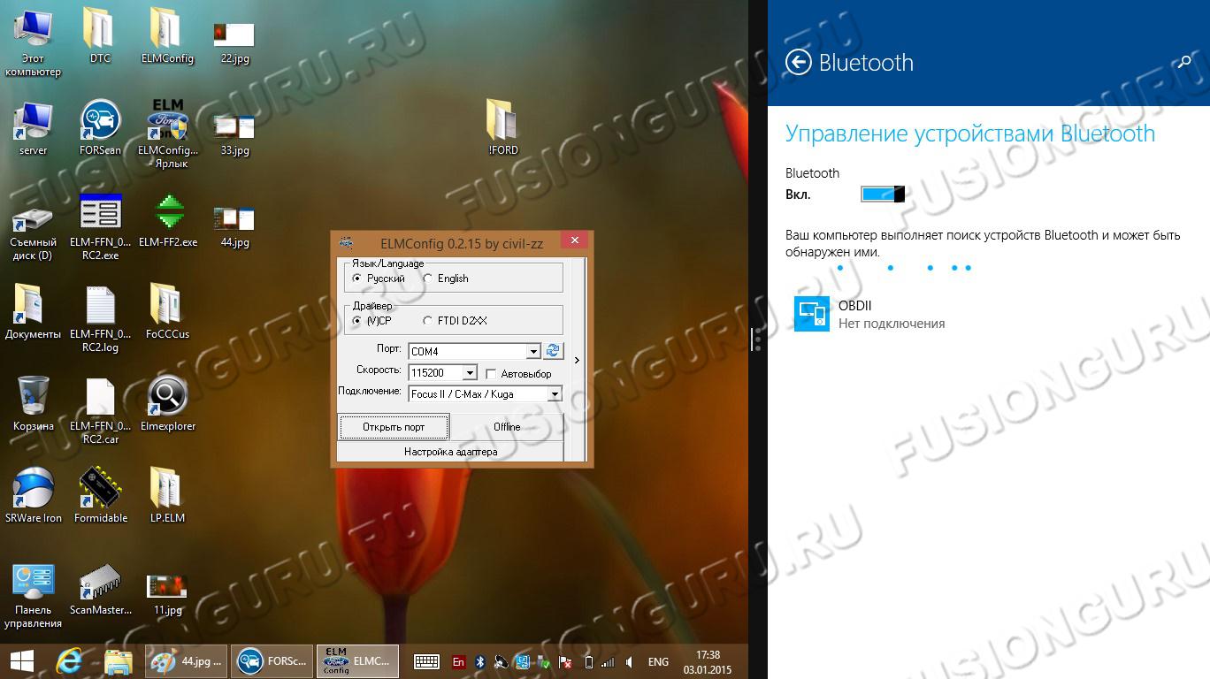Refresh the COM port list in ELMConfig
Screen dimensions: 1210x679
(x=553, y=351)
